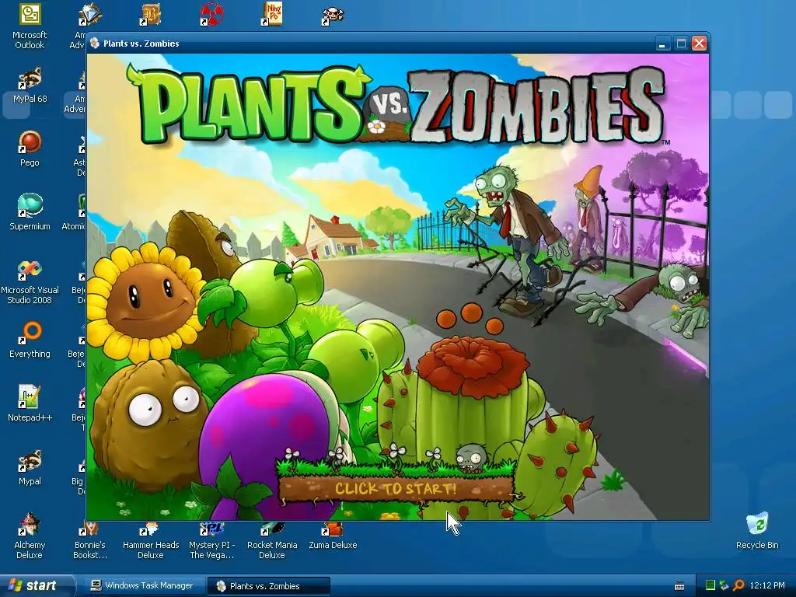Select Mystery PI - The Vegas shortcut
The height and width of the screenshot is (597, 796).
point(211,541)
